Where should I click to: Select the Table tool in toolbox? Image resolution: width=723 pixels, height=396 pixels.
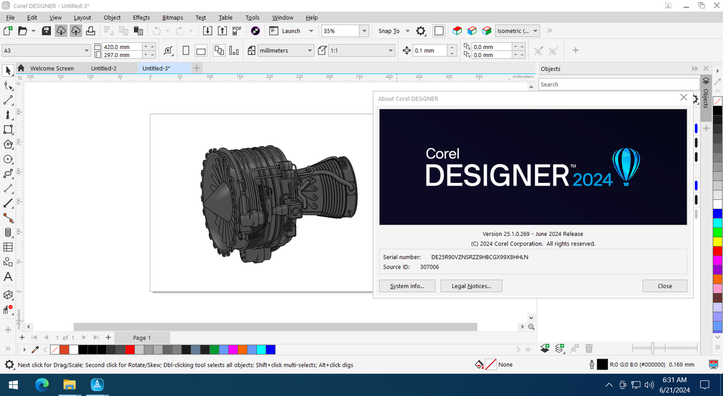point(8,247)
